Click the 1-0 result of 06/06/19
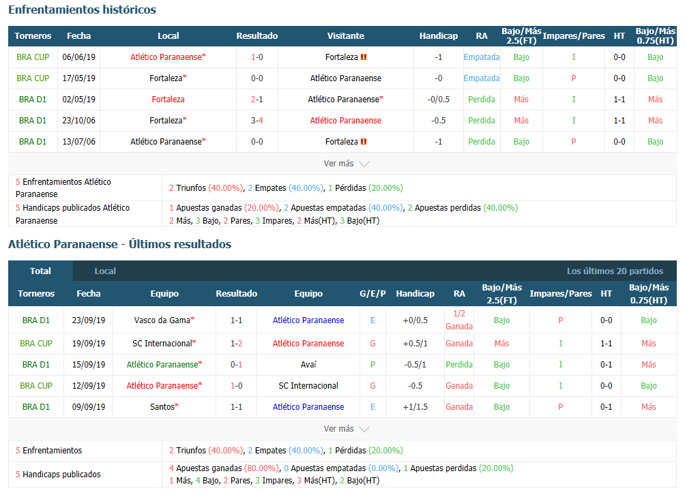 tap(257, 57)
